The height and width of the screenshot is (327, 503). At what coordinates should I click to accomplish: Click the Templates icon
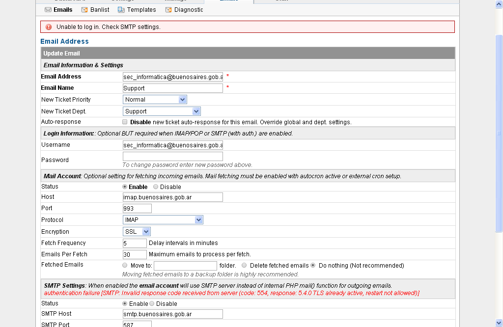(x=121, y=10)
